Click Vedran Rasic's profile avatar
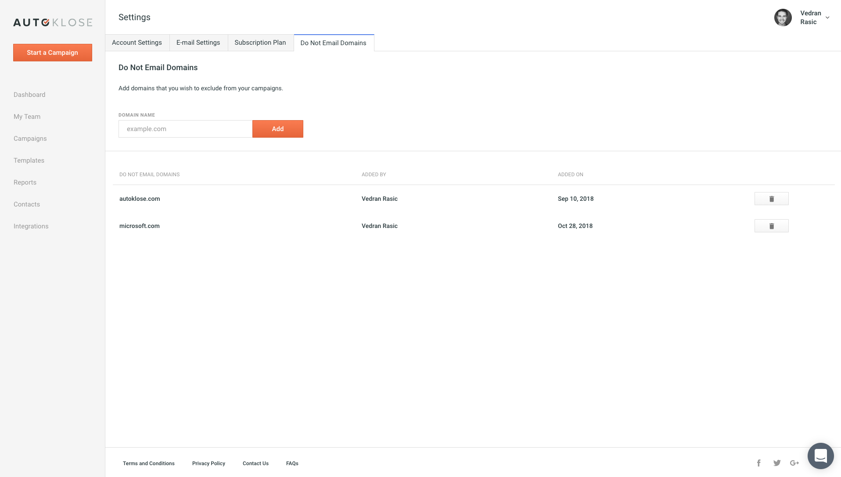The width and height of the screenshot is (841, 477). tap(783, 18)
